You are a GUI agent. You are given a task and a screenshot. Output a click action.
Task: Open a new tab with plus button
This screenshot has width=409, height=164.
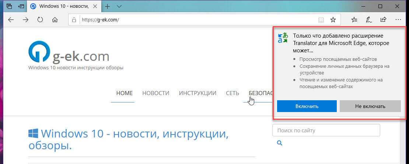pos(107,7)
